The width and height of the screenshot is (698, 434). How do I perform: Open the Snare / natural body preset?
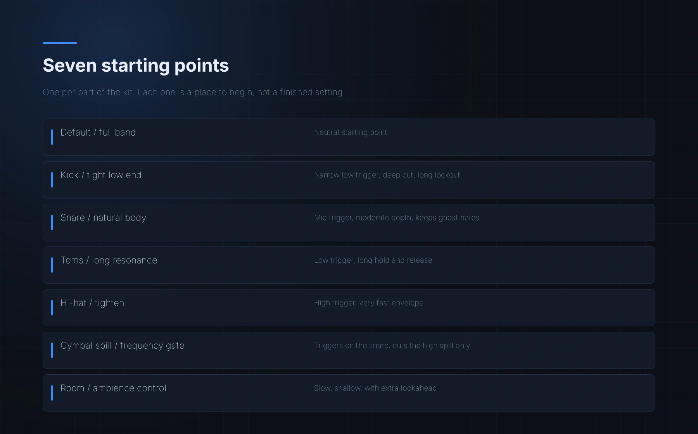tap(349, 222)
